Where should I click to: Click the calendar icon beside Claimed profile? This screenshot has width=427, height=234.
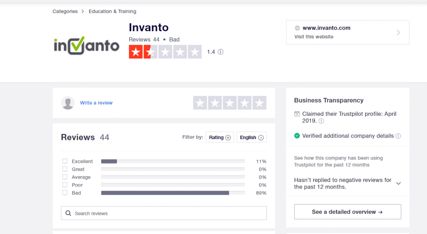pyautogui.click(x=297, y=114)
